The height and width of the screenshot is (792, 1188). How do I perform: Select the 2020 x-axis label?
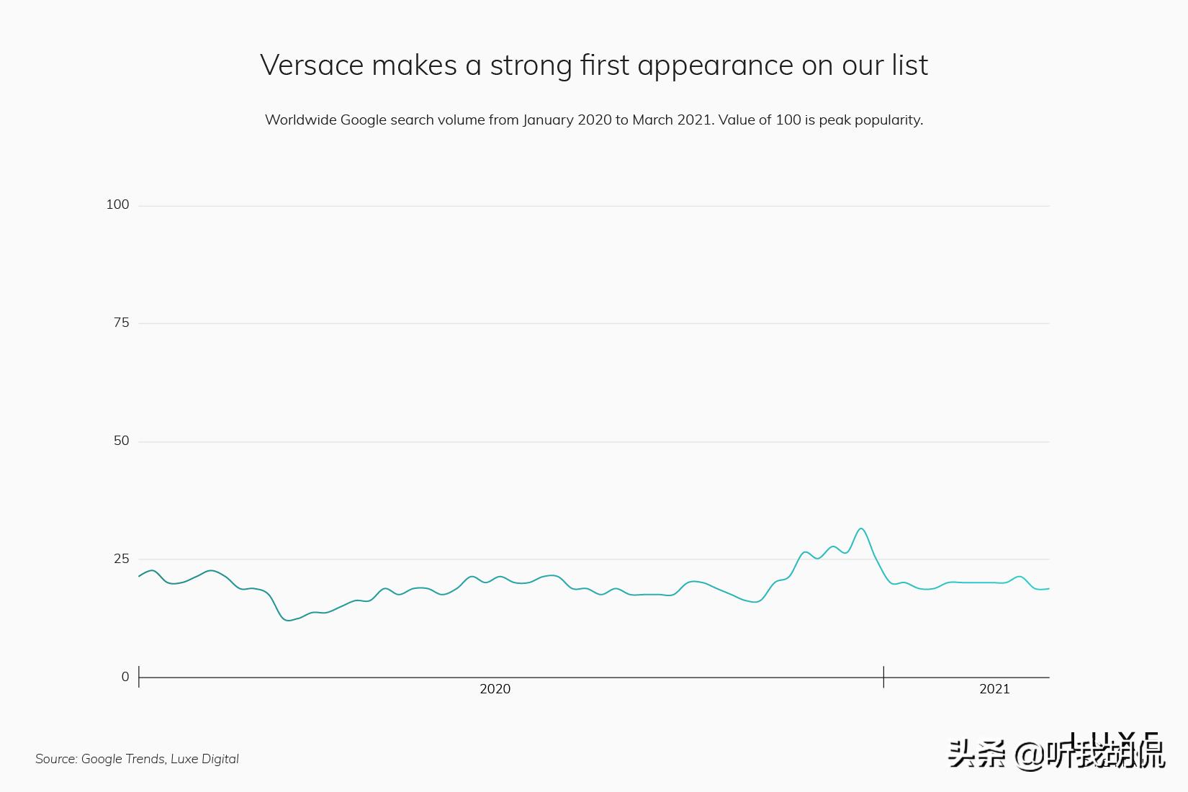click(495, 689)
